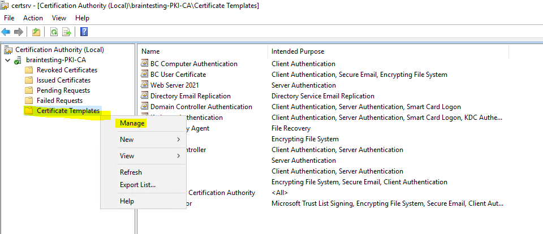This screenshot has height=234, width=543.
Task: Select Pending Requests in the tree
Action: (63, 90)
